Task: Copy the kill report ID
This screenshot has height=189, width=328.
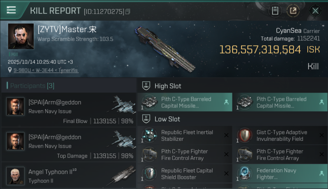Action: (128, 12)
